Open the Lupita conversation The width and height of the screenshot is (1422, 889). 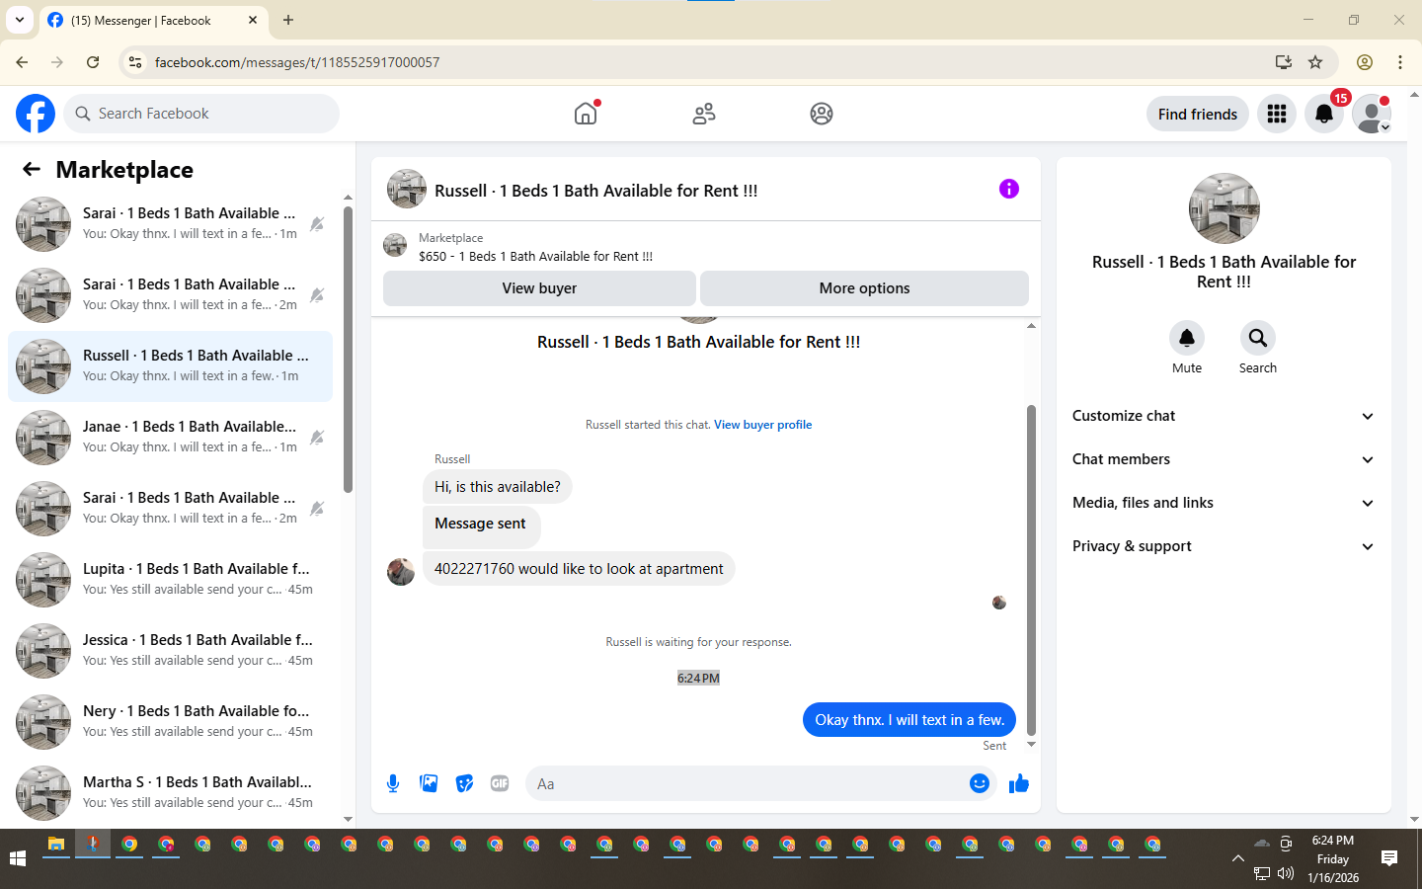[x=170, y=580]
